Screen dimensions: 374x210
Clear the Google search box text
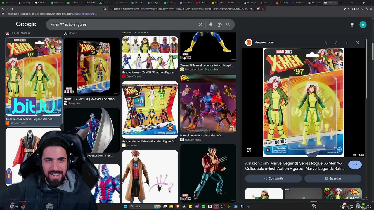click(200, 24)
